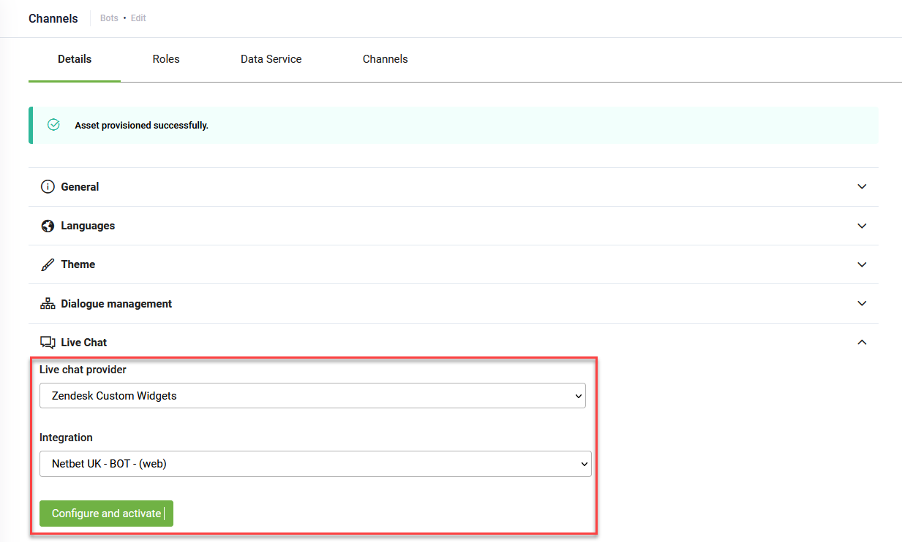Click the Channels page title
Screen dimensions: 902x542
(x=53, y=18)
